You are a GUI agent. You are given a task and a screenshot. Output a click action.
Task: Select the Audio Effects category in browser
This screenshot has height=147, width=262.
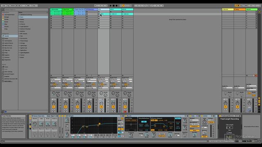click(10, 43)
